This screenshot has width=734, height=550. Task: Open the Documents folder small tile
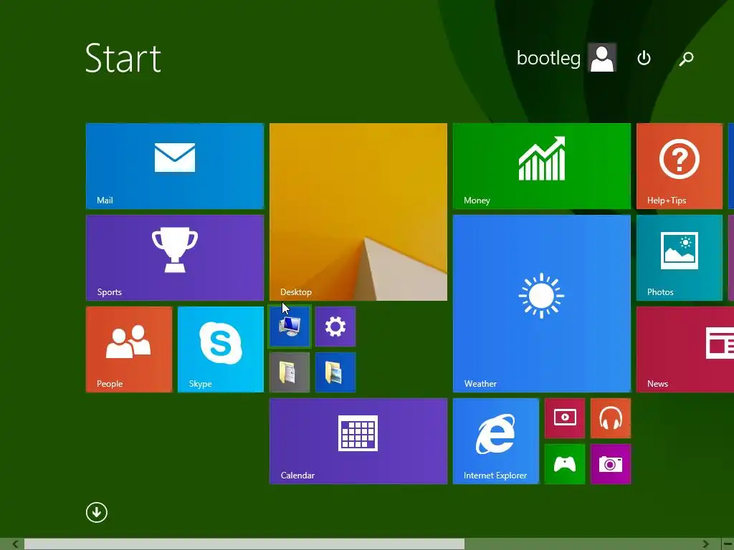coord(290,372)
